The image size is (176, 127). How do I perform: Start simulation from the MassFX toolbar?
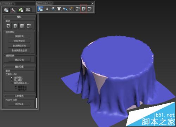click(84, 9)
